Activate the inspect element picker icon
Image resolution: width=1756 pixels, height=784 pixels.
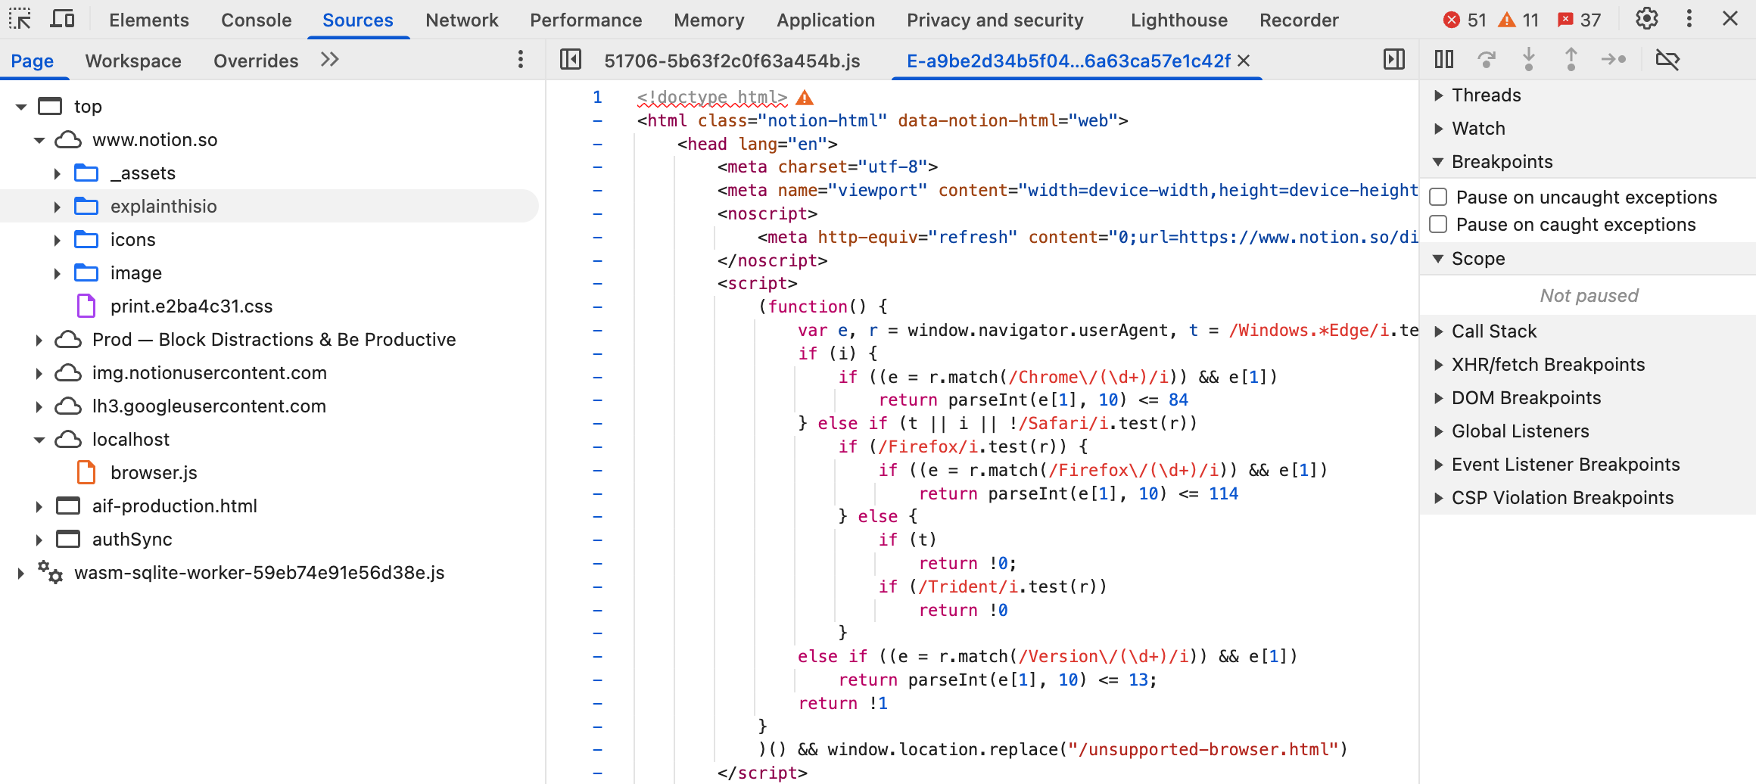(x=20, y=19)
